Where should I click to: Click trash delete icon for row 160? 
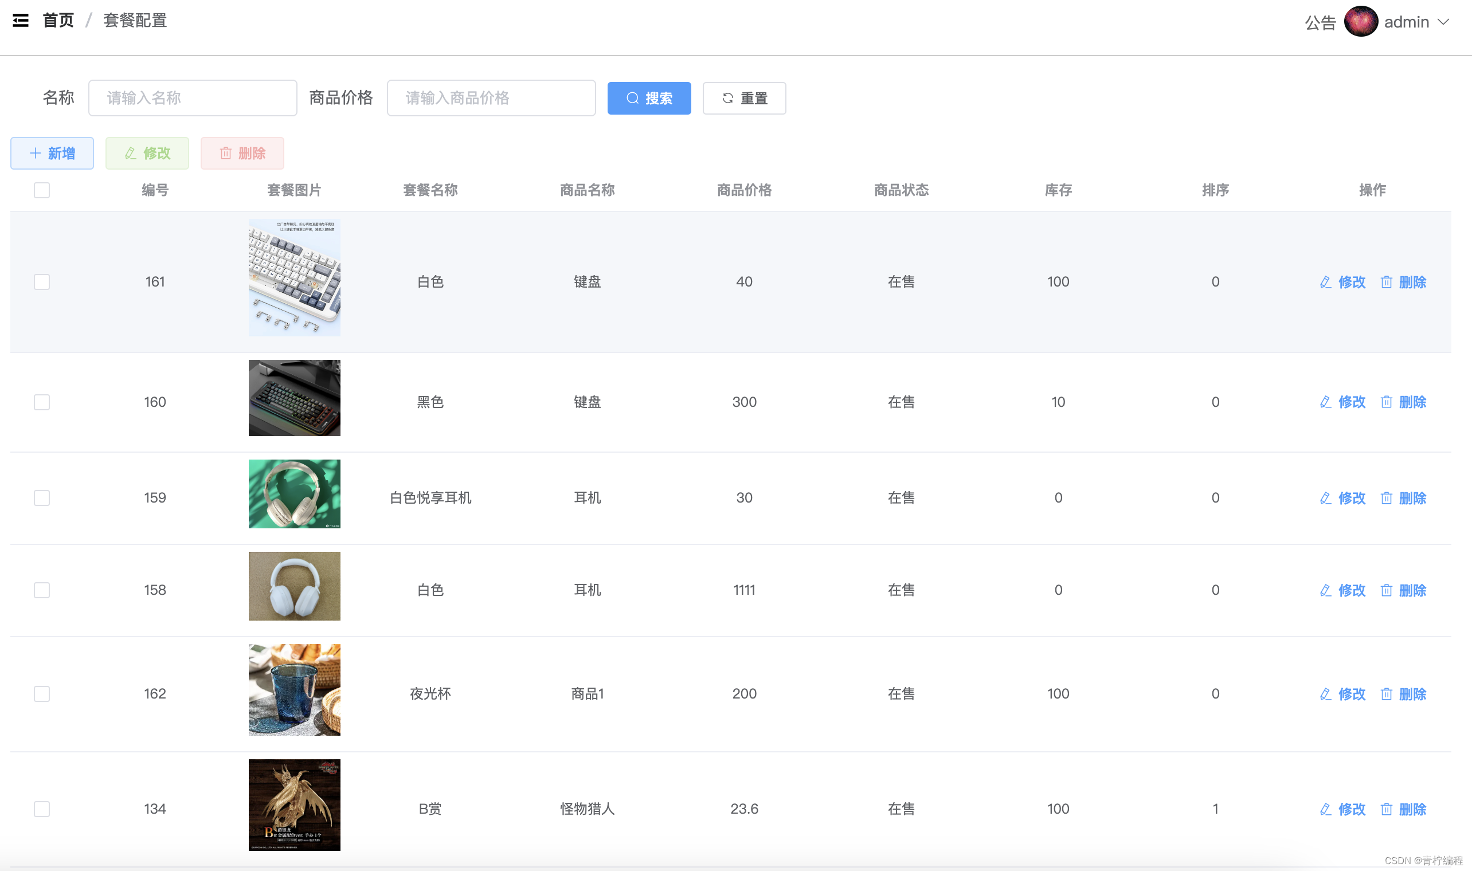coord(1387,402)
